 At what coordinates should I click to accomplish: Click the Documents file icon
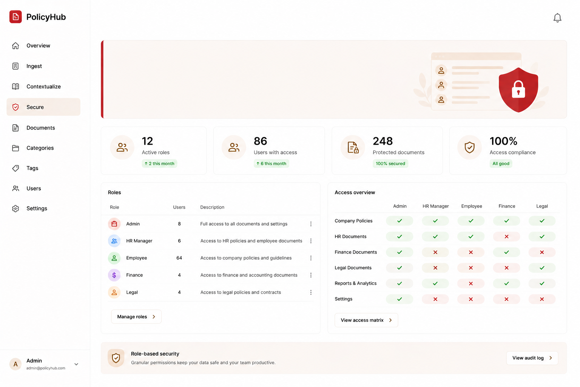(x=15, y=128)
